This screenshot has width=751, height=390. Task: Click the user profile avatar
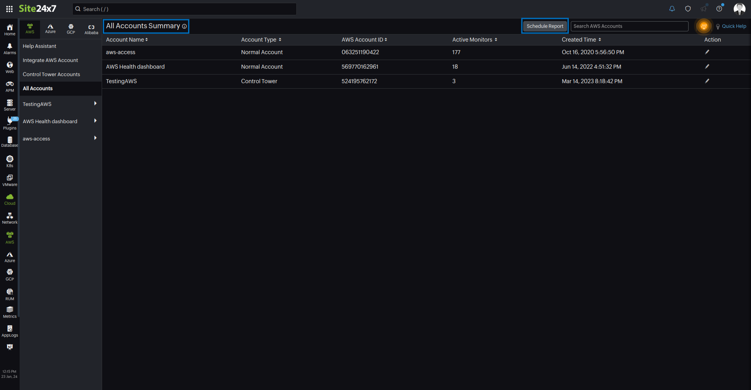(739, 9)
